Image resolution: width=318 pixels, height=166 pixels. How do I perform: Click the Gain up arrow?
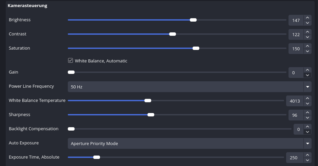point(307,70)
